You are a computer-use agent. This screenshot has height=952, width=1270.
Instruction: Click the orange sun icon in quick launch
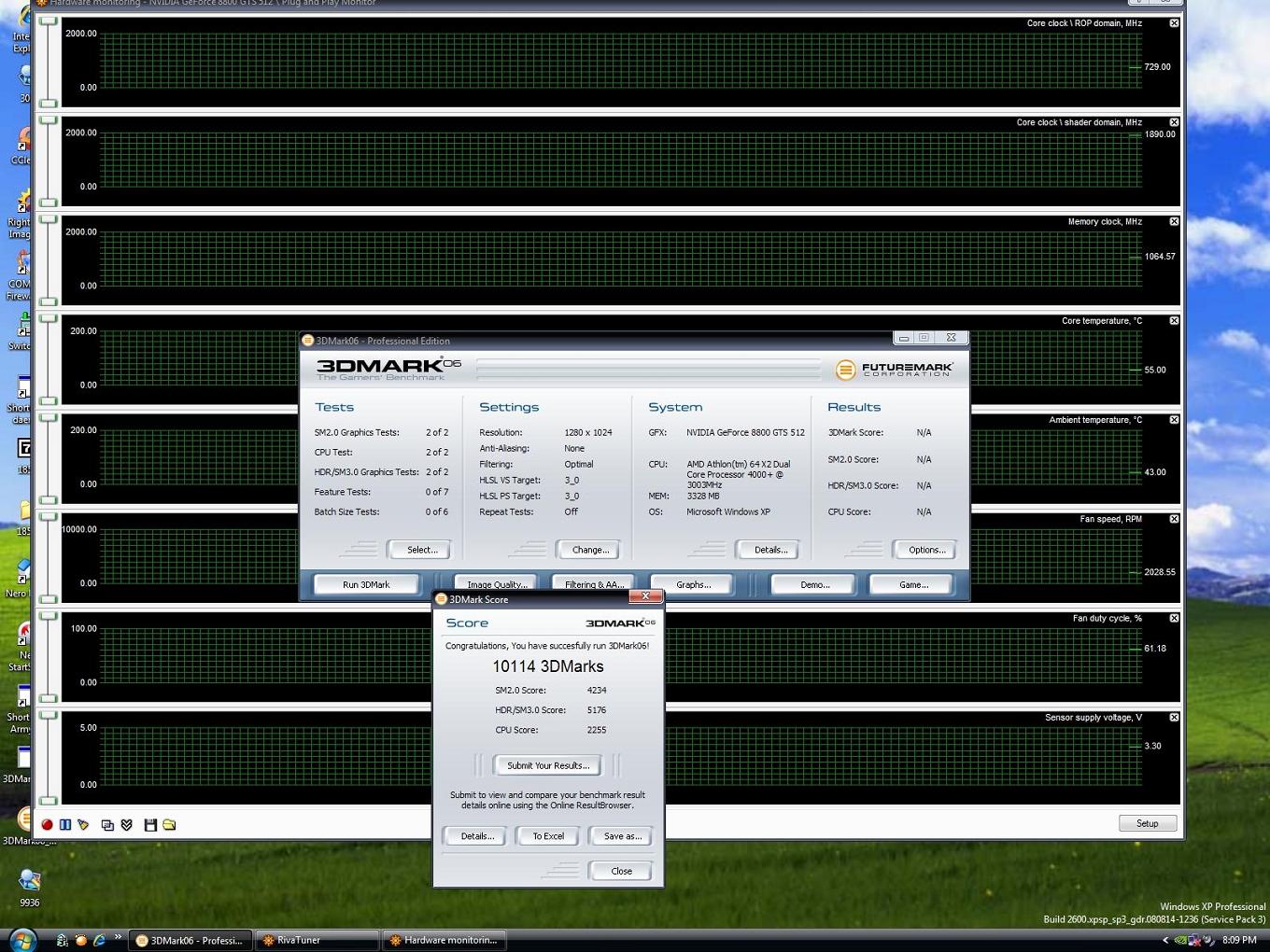pyautogui.click(x=80, y=940)
